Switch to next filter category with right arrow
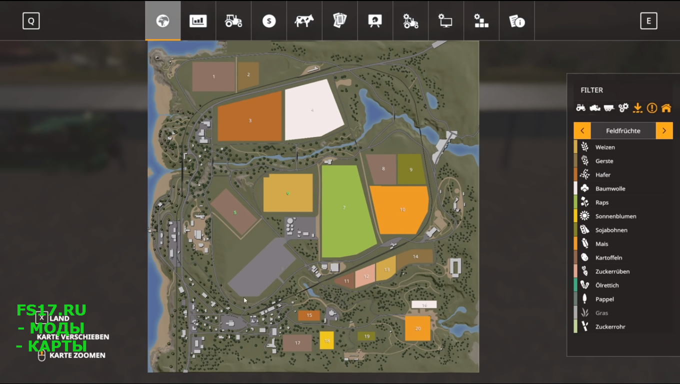The image size is (680, 384). tap(664, 130)
